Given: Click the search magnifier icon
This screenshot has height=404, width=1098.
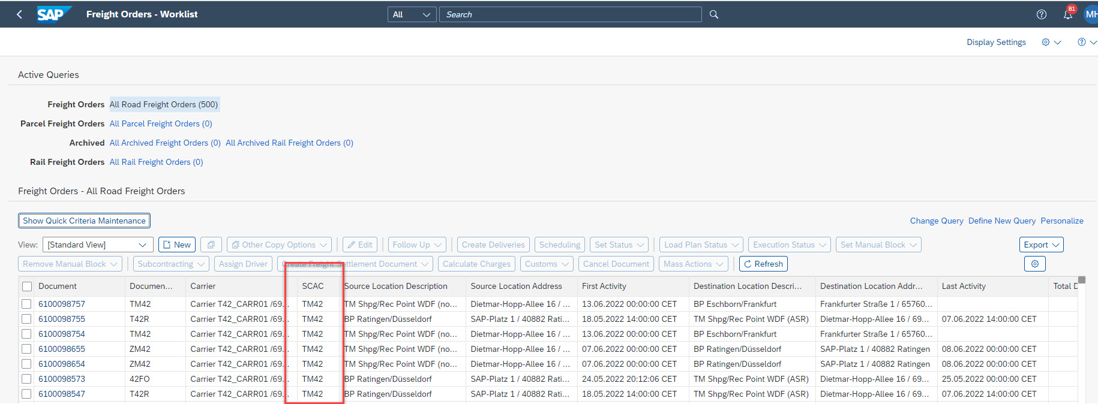Looking at the screenshot, I should coord(714,14).
